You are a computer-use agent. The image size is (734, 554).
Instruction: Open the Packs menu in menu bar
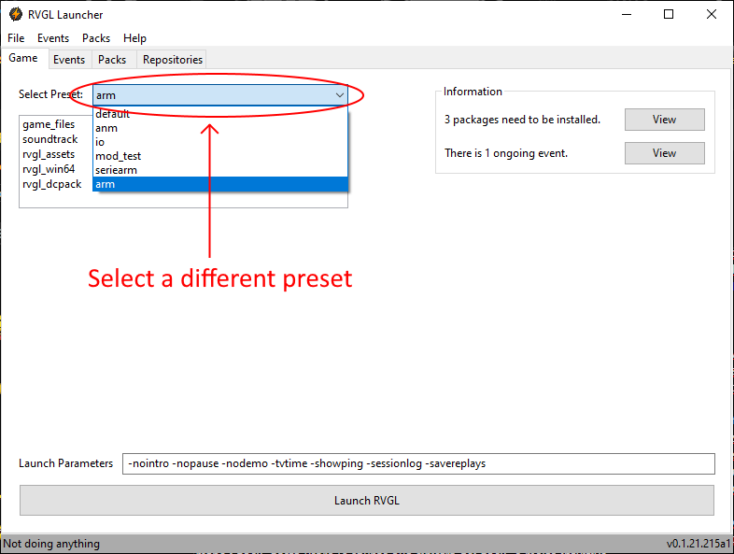96,38
